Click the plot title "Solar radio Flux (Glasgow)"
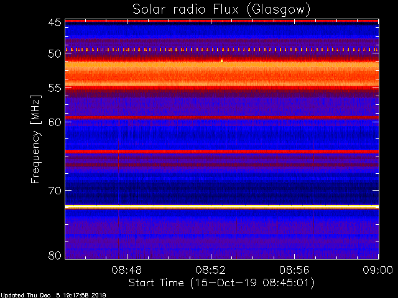Image resolution: width=398 pixels, height=298 pixels. pos(221,10)
